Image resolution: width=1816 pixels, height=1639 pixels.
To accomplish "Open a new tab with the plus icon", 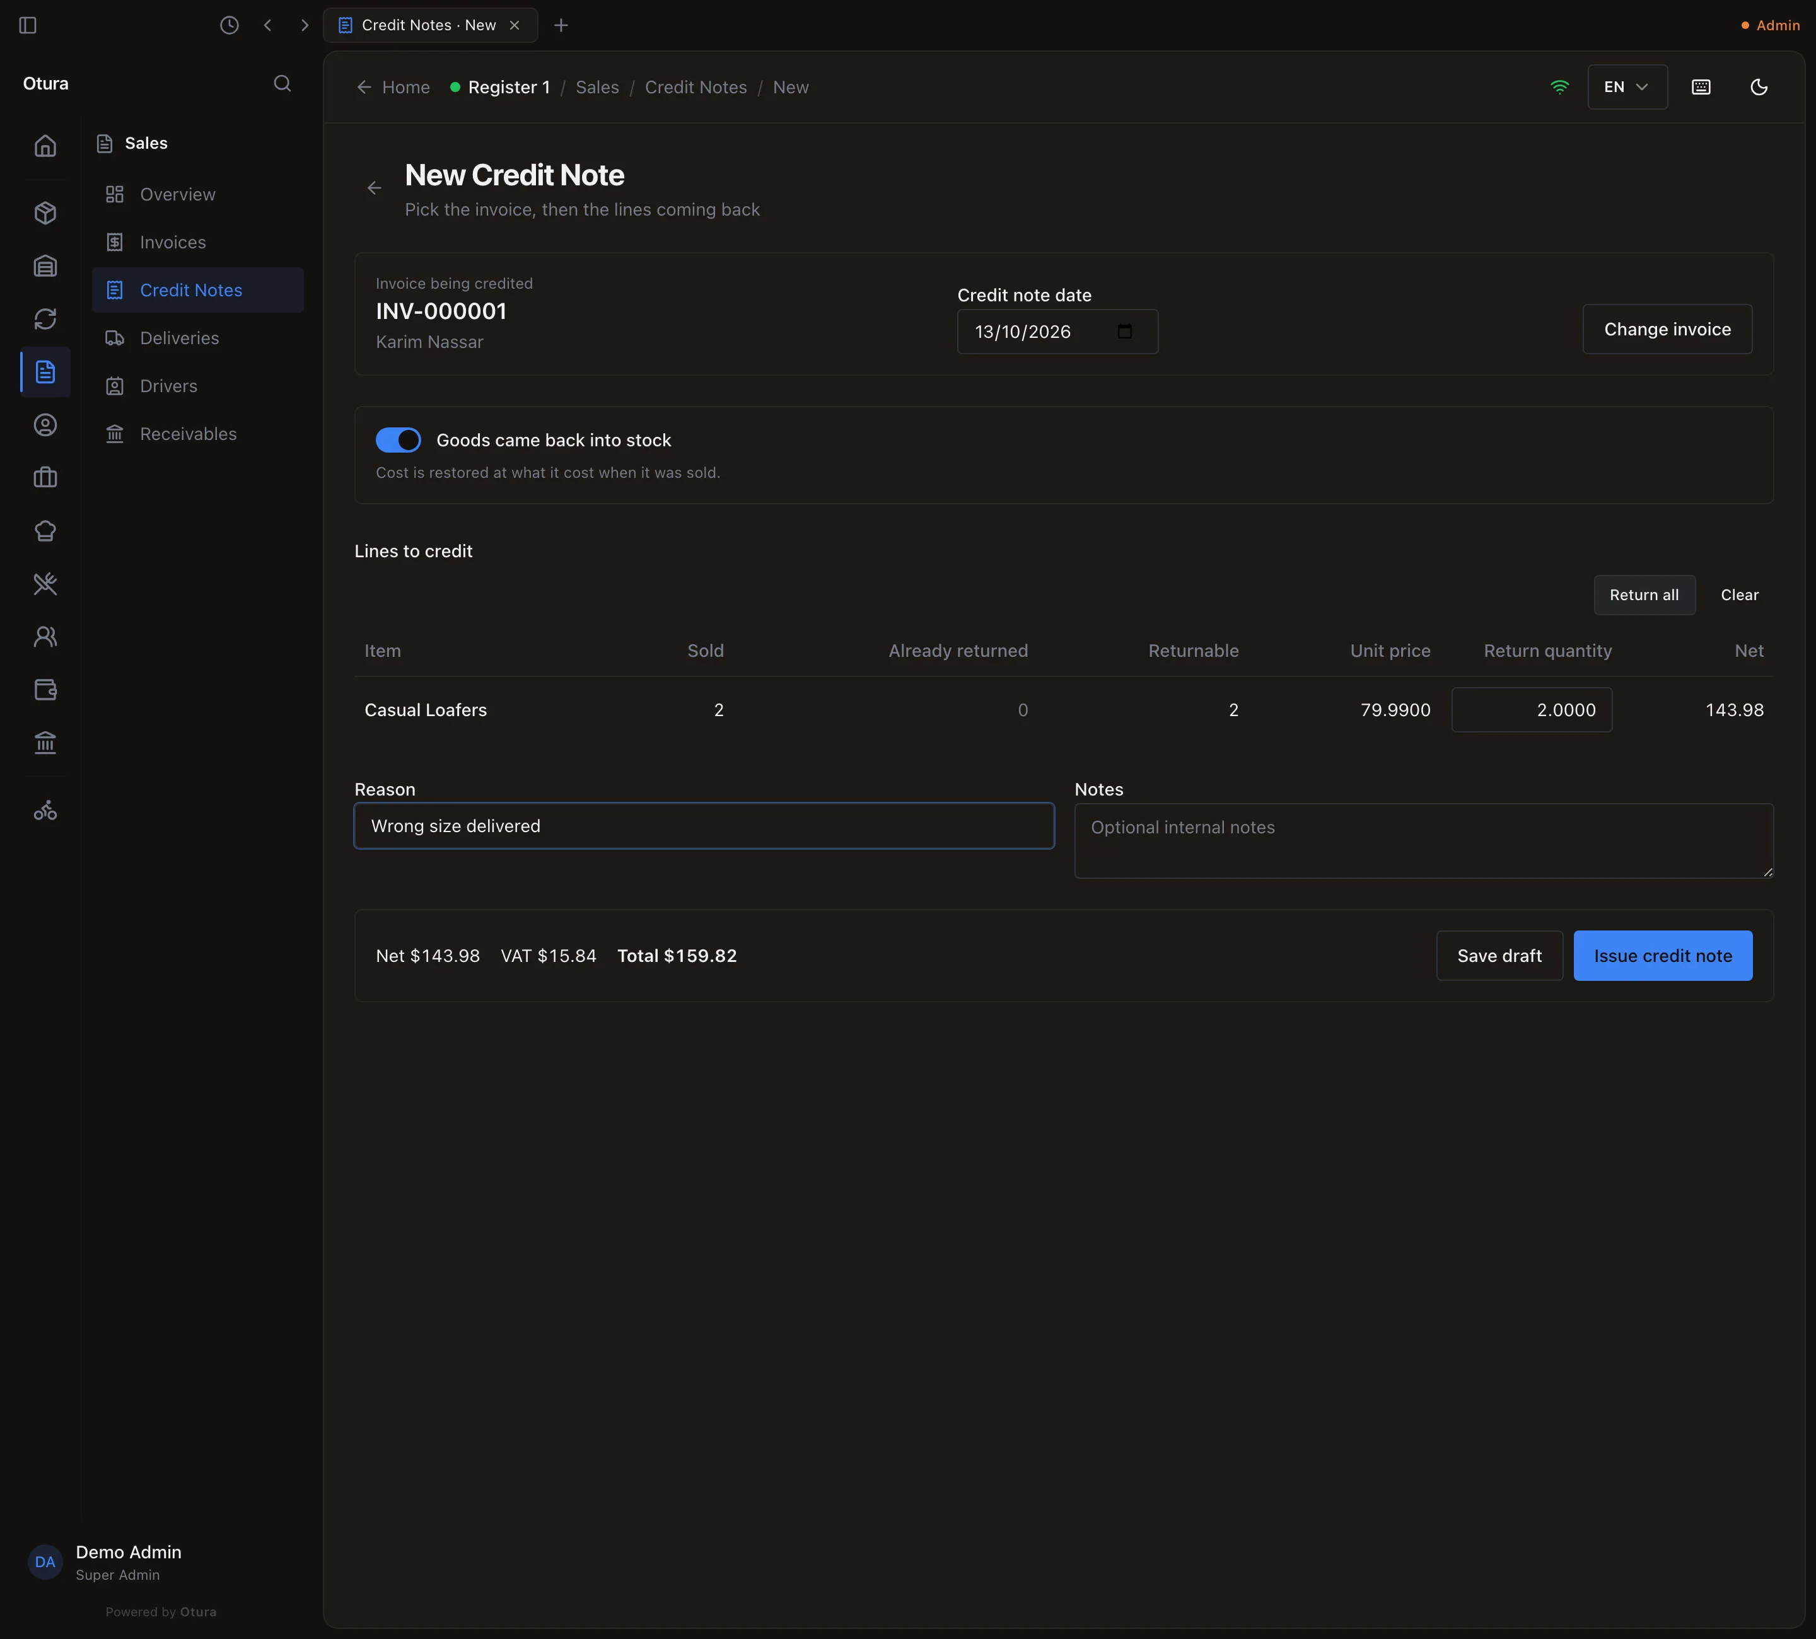I will coord(561,25).
